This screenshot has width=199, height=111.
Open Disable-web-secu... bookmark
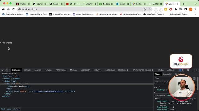107,14
